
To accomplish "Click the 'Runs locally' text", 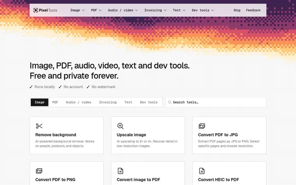I will coord(44,87).
